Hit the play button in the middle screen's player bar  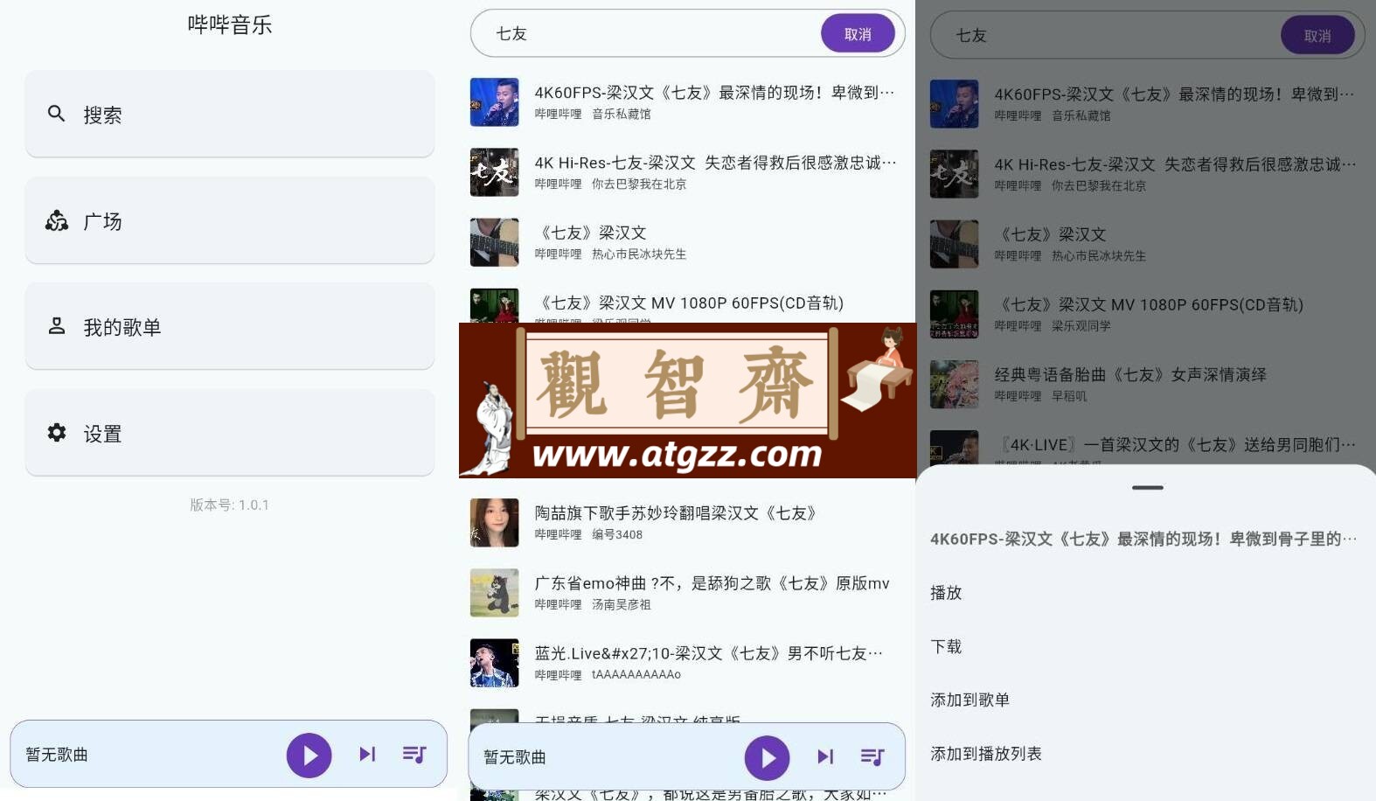click(x=768, y=757)
